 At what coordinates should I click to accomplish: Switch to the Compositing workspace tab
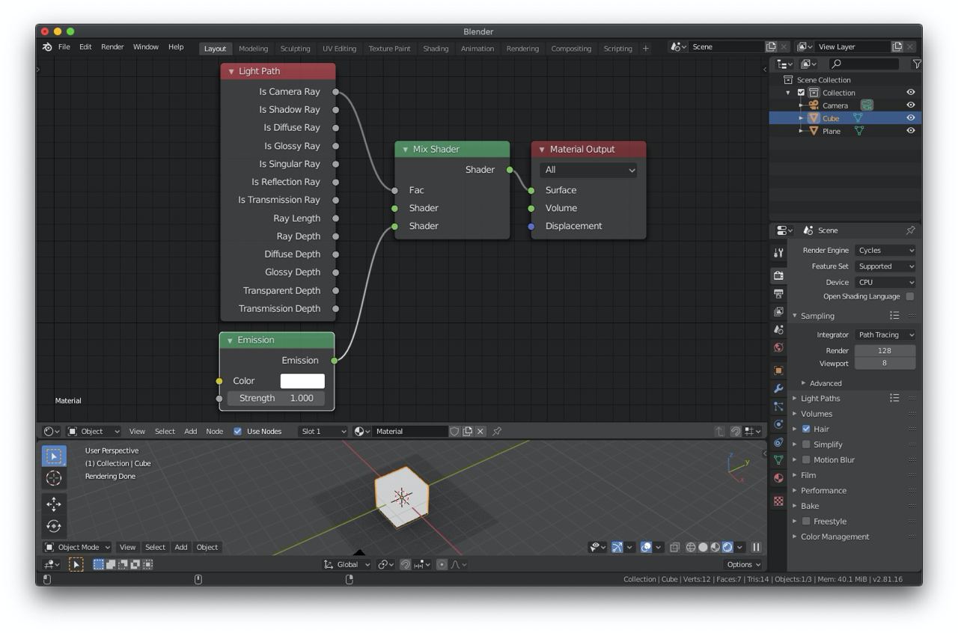pyautogui.click(x=571, y=49)
